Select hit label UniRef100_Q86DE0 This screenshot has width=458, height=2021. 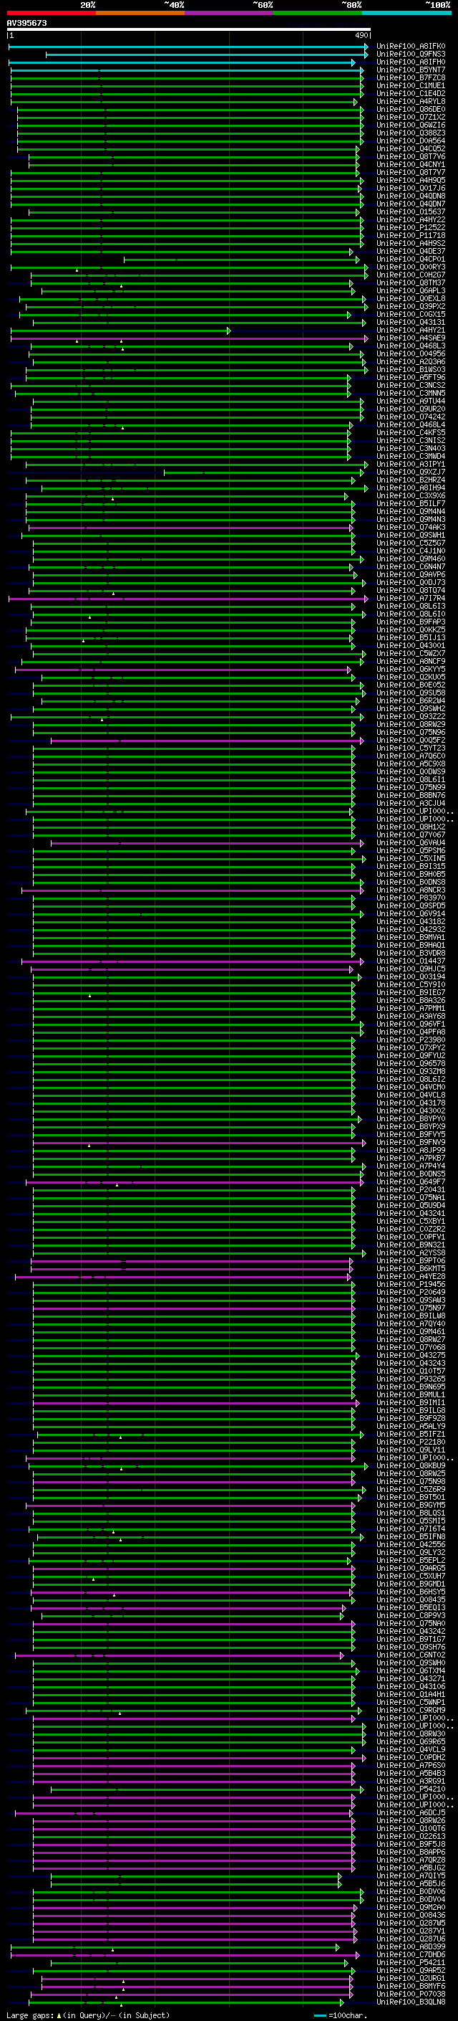pyautogui.click(x=411, y=109)
